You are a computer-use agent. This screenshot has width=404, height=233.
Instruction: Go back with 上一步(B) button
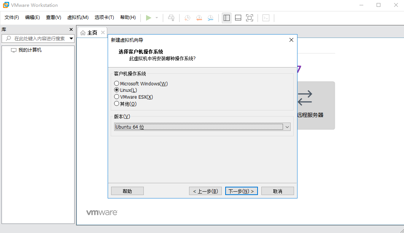click(205, 191)
